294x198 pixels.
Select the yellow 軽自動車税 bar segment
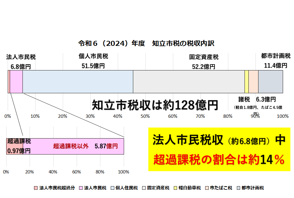pyautogui.click(x=246, y=82)
